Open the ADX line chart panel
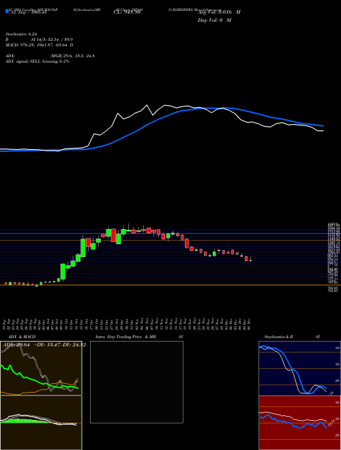The height and width of the screenshot is (450, 341). 41,368
